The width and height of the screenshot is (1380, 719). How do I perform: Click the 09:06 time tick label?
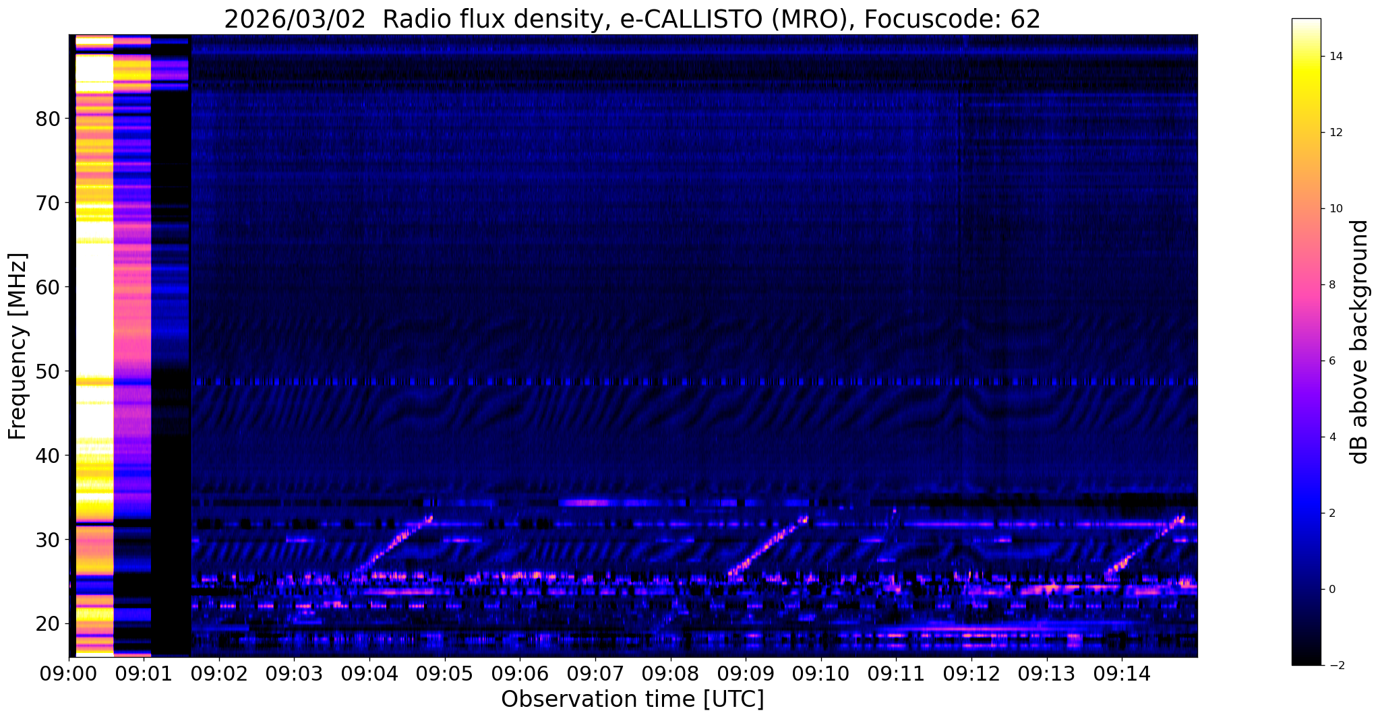point(520,673)
